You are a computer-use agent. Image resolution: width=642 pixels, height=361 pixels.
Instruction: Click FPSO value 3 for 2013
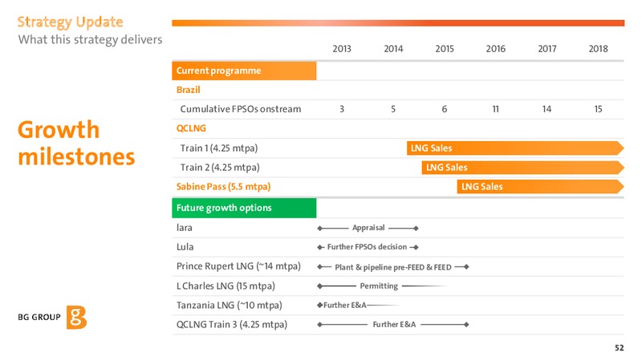tap(342, 109)
